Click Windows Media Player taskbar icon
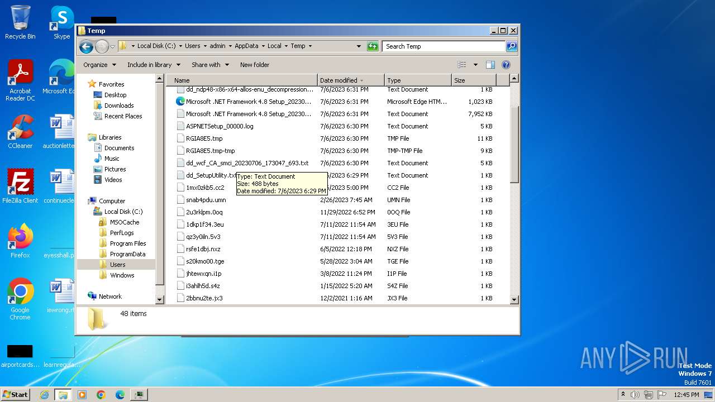This screenshot has width=715, height=402. coord(82,395)
